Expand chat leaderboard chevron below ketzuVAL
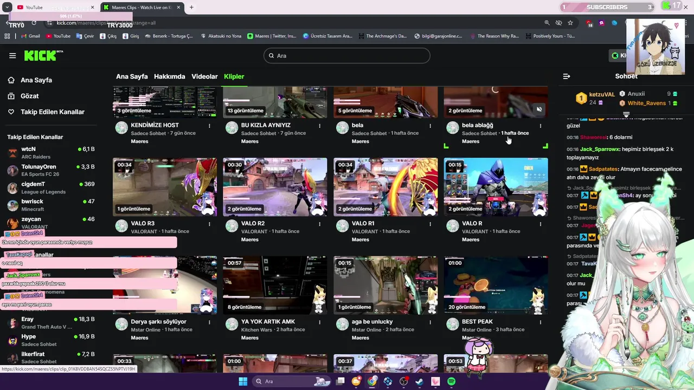The width and height of the screenshot is (694, 390). [626, 114]
